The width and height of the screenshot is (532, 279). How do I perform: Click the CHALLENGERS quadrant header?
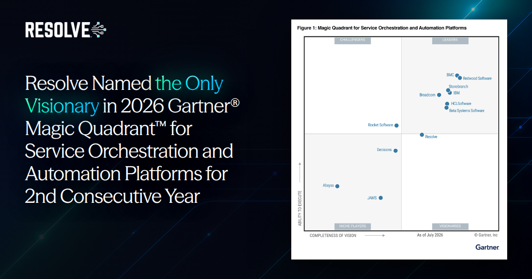(352, 40)
